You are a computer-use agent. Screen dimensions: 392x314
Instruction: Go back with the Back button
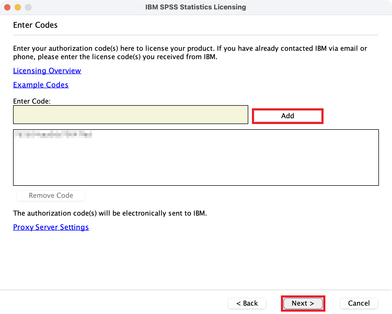pos(247,303)
